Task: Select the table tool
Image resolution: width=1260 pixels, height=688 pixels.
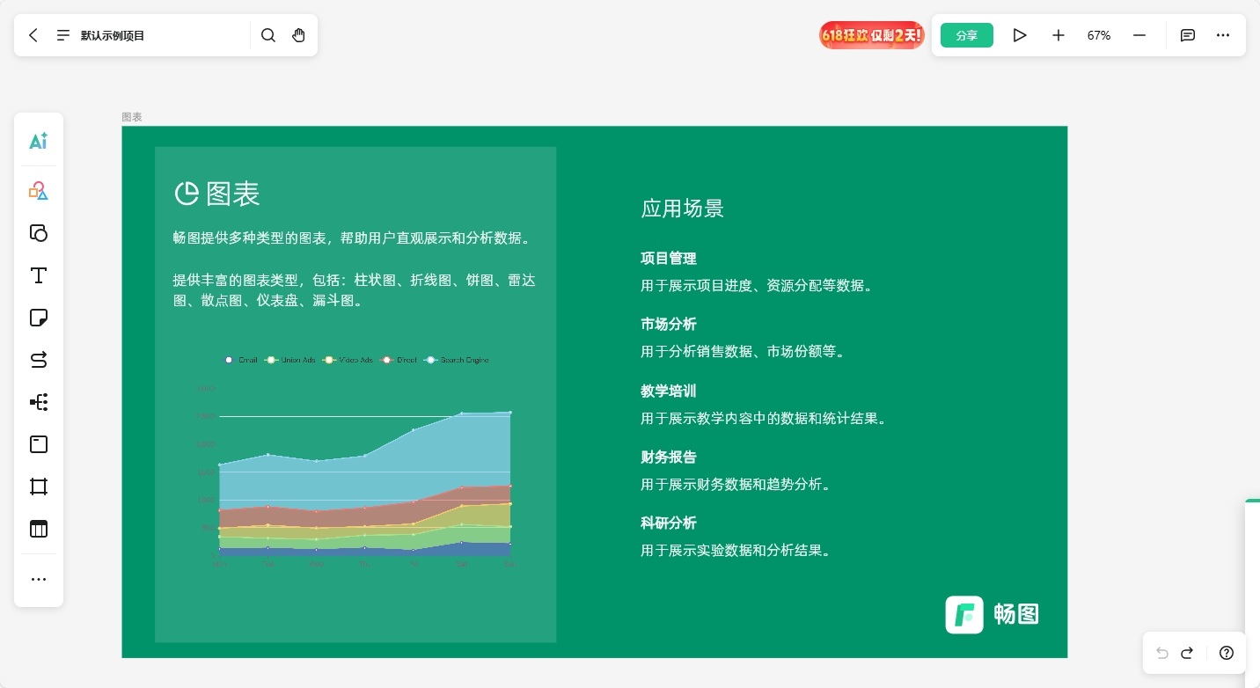Action: [x=39, y=529]
